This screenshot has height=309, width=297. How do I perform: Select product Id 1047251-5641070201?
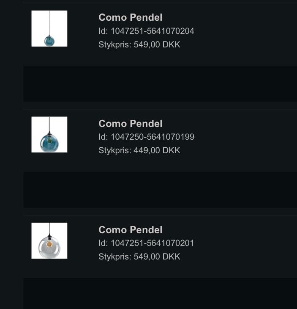click(x=146, y=243)
